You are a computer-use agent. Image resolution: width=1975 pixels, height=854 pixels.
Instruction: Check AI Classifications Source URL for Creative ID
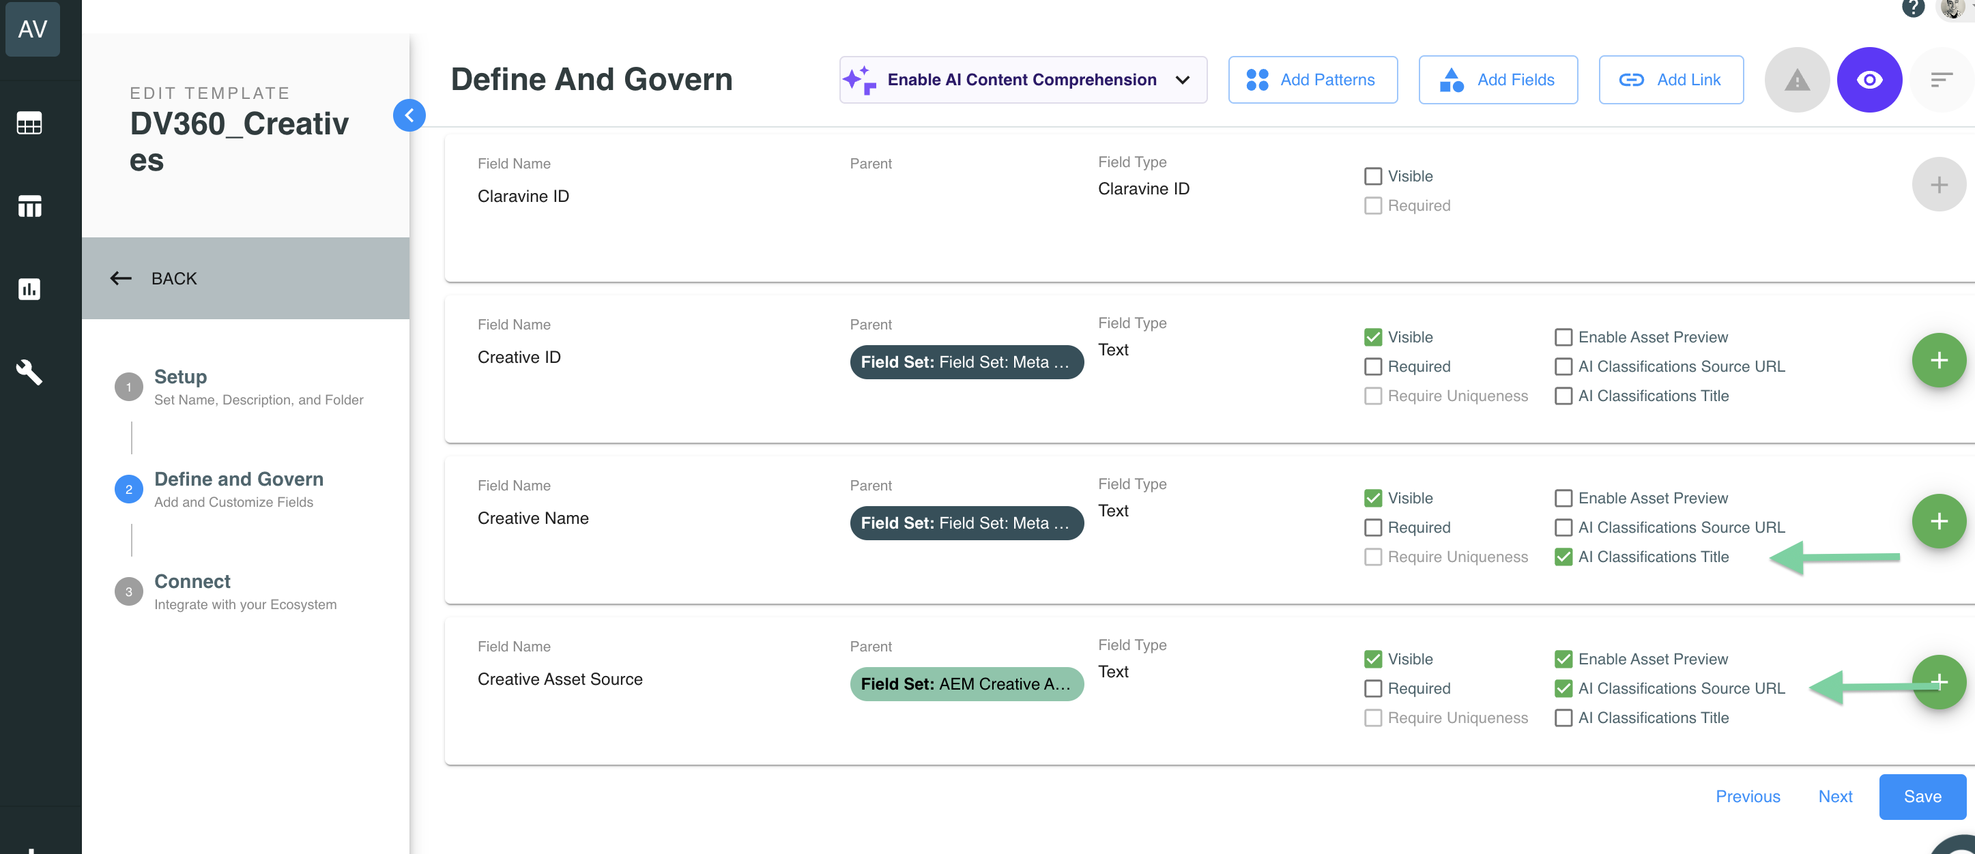[1563, 366]
